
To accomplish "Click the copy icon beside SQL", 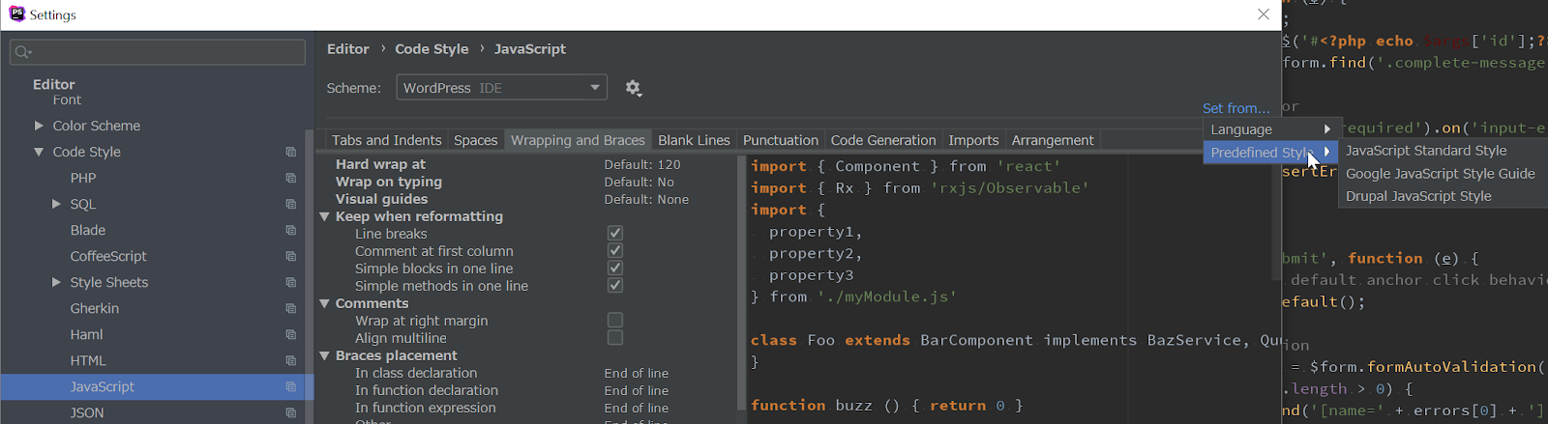I will click(290, 204).
